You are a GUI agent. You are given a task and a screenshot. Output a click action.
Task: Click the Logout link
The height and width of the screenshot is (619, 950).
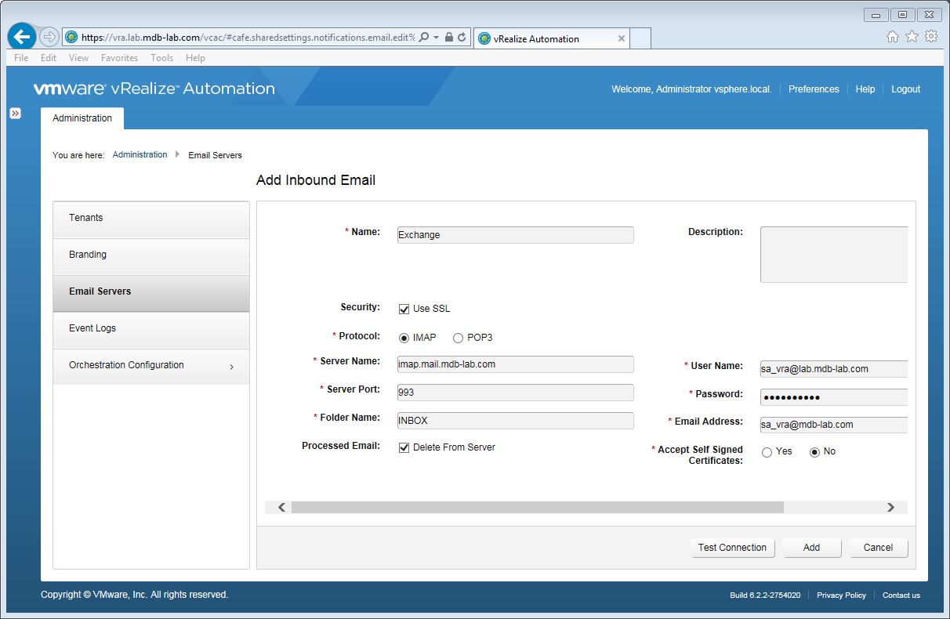905,89
